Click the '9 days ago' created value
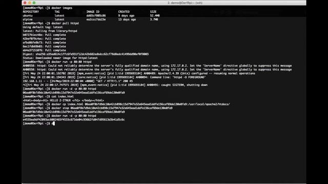 [127, 16]
